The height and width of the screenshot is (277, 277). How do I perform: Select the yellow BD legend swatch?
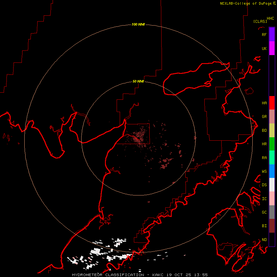[272, 130]
